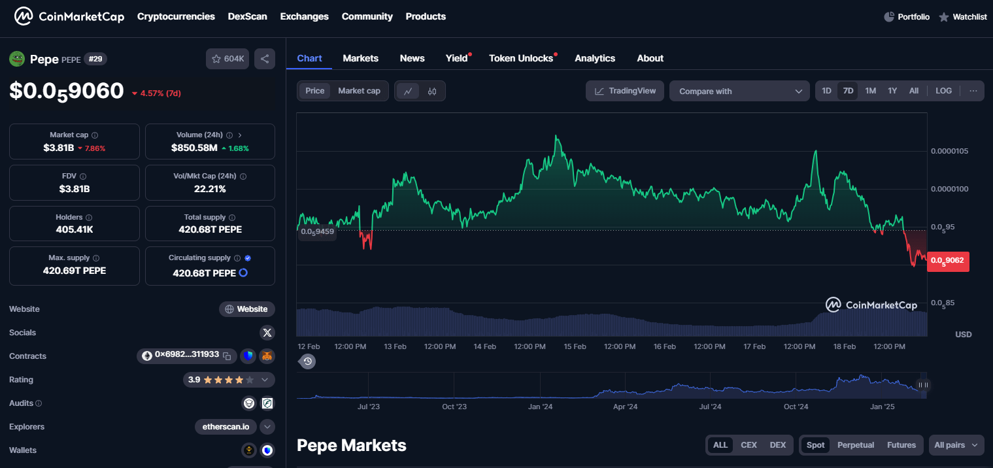Open the CoinMarketCap home logo
Viewport: 993px width, 468px height.
[x=69, y=16]
